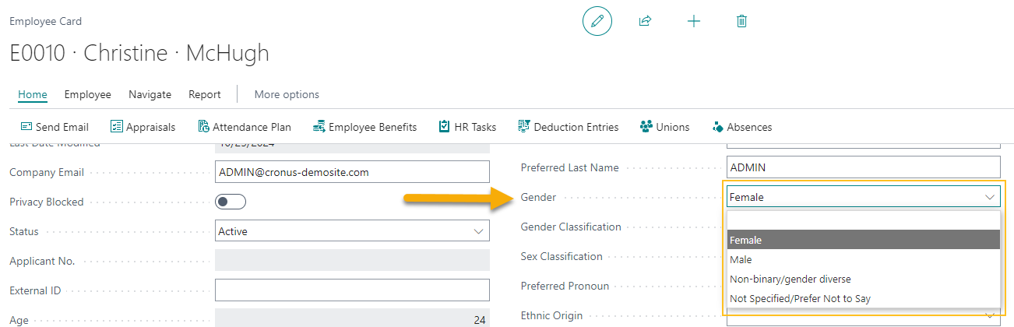Select Male from the gender list

(x=741, y=259)
